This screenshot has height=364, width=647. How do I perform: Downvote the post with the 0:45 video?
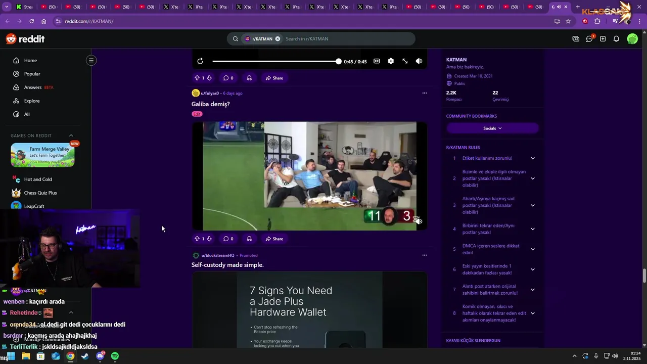(209, 78)
